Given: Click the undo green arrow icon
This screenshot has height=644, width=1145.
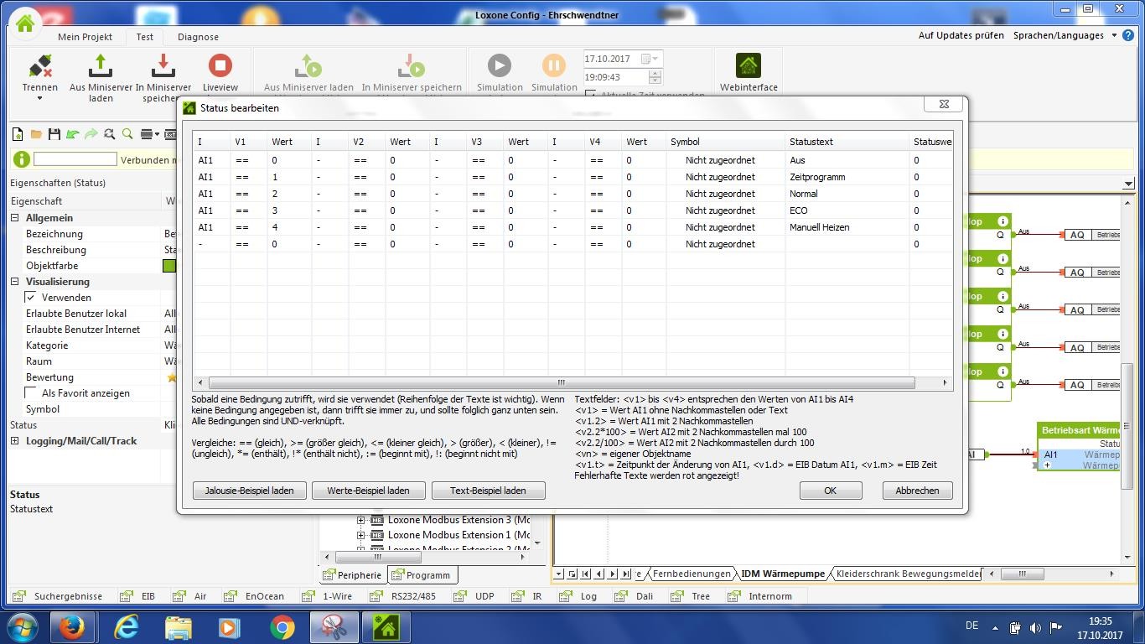Looking at the screenshot, I should click(x=73, y=134).
